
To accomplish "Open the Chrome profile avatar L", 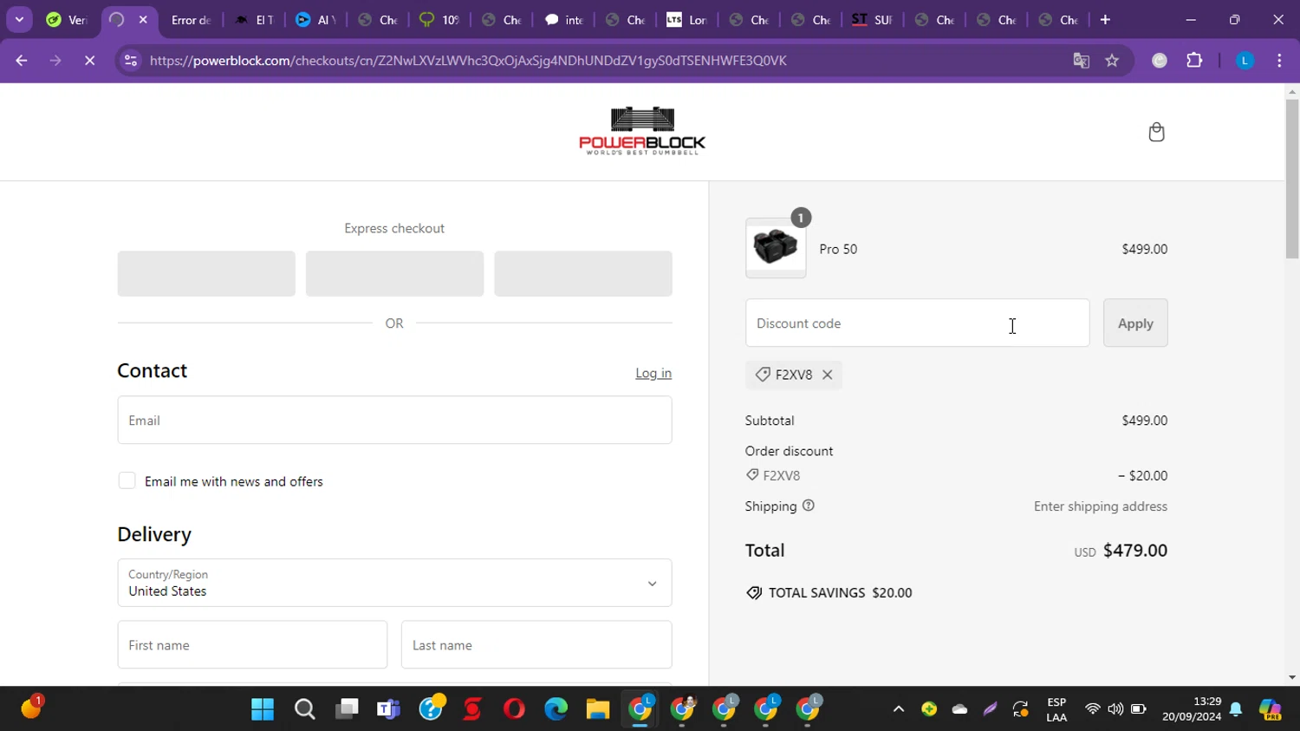I will (x=1245, y=61).
